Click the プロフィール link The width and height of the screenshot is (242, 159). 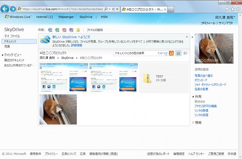click(208, 23)
